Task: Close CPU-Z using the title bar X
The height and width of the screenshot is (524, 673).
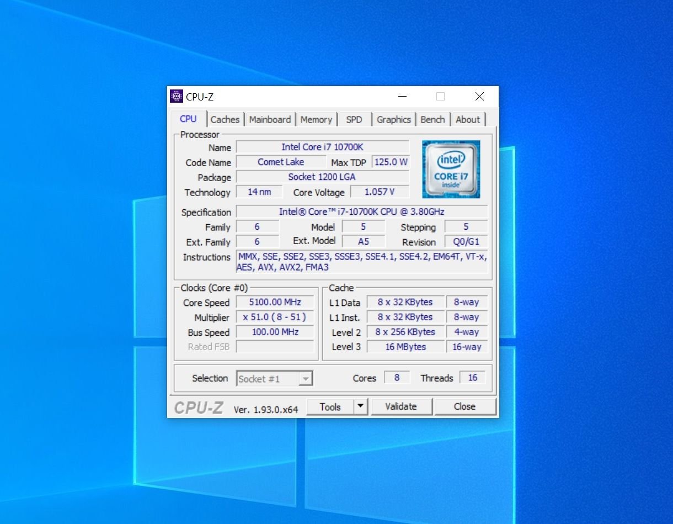Action: pyautogui.click(x=479, y=97)
